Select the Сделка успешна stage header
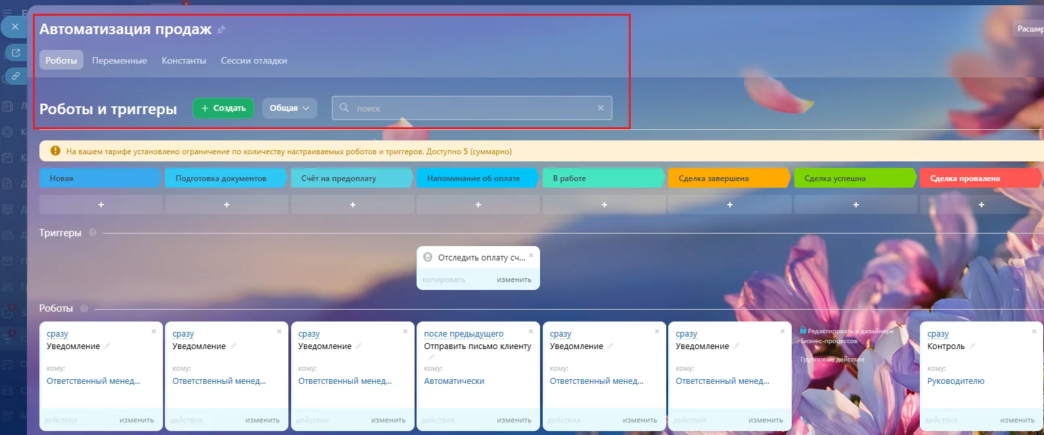The height and width of the screenshot is (435, 1044). pos(855,178)
